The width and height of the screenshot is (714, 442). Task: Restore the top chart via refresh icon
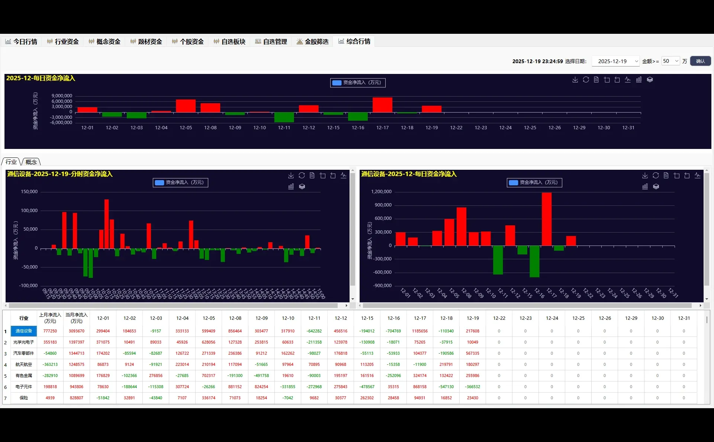(586, 80)
